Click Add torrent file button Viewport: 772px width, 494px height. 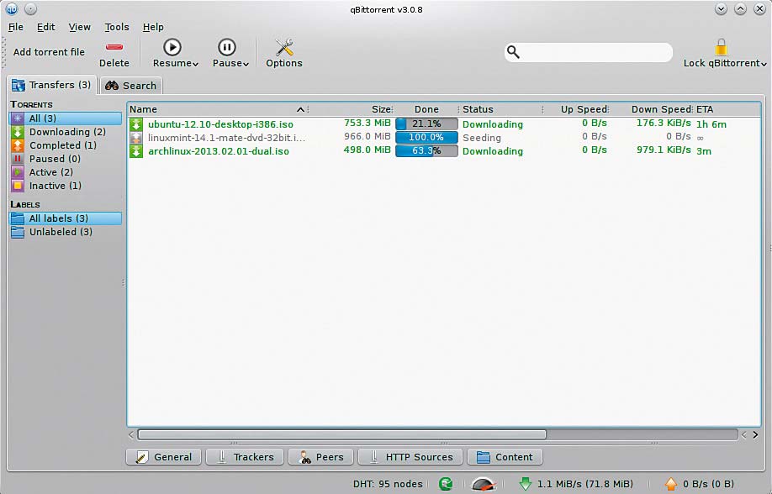[x=49, y=51]
